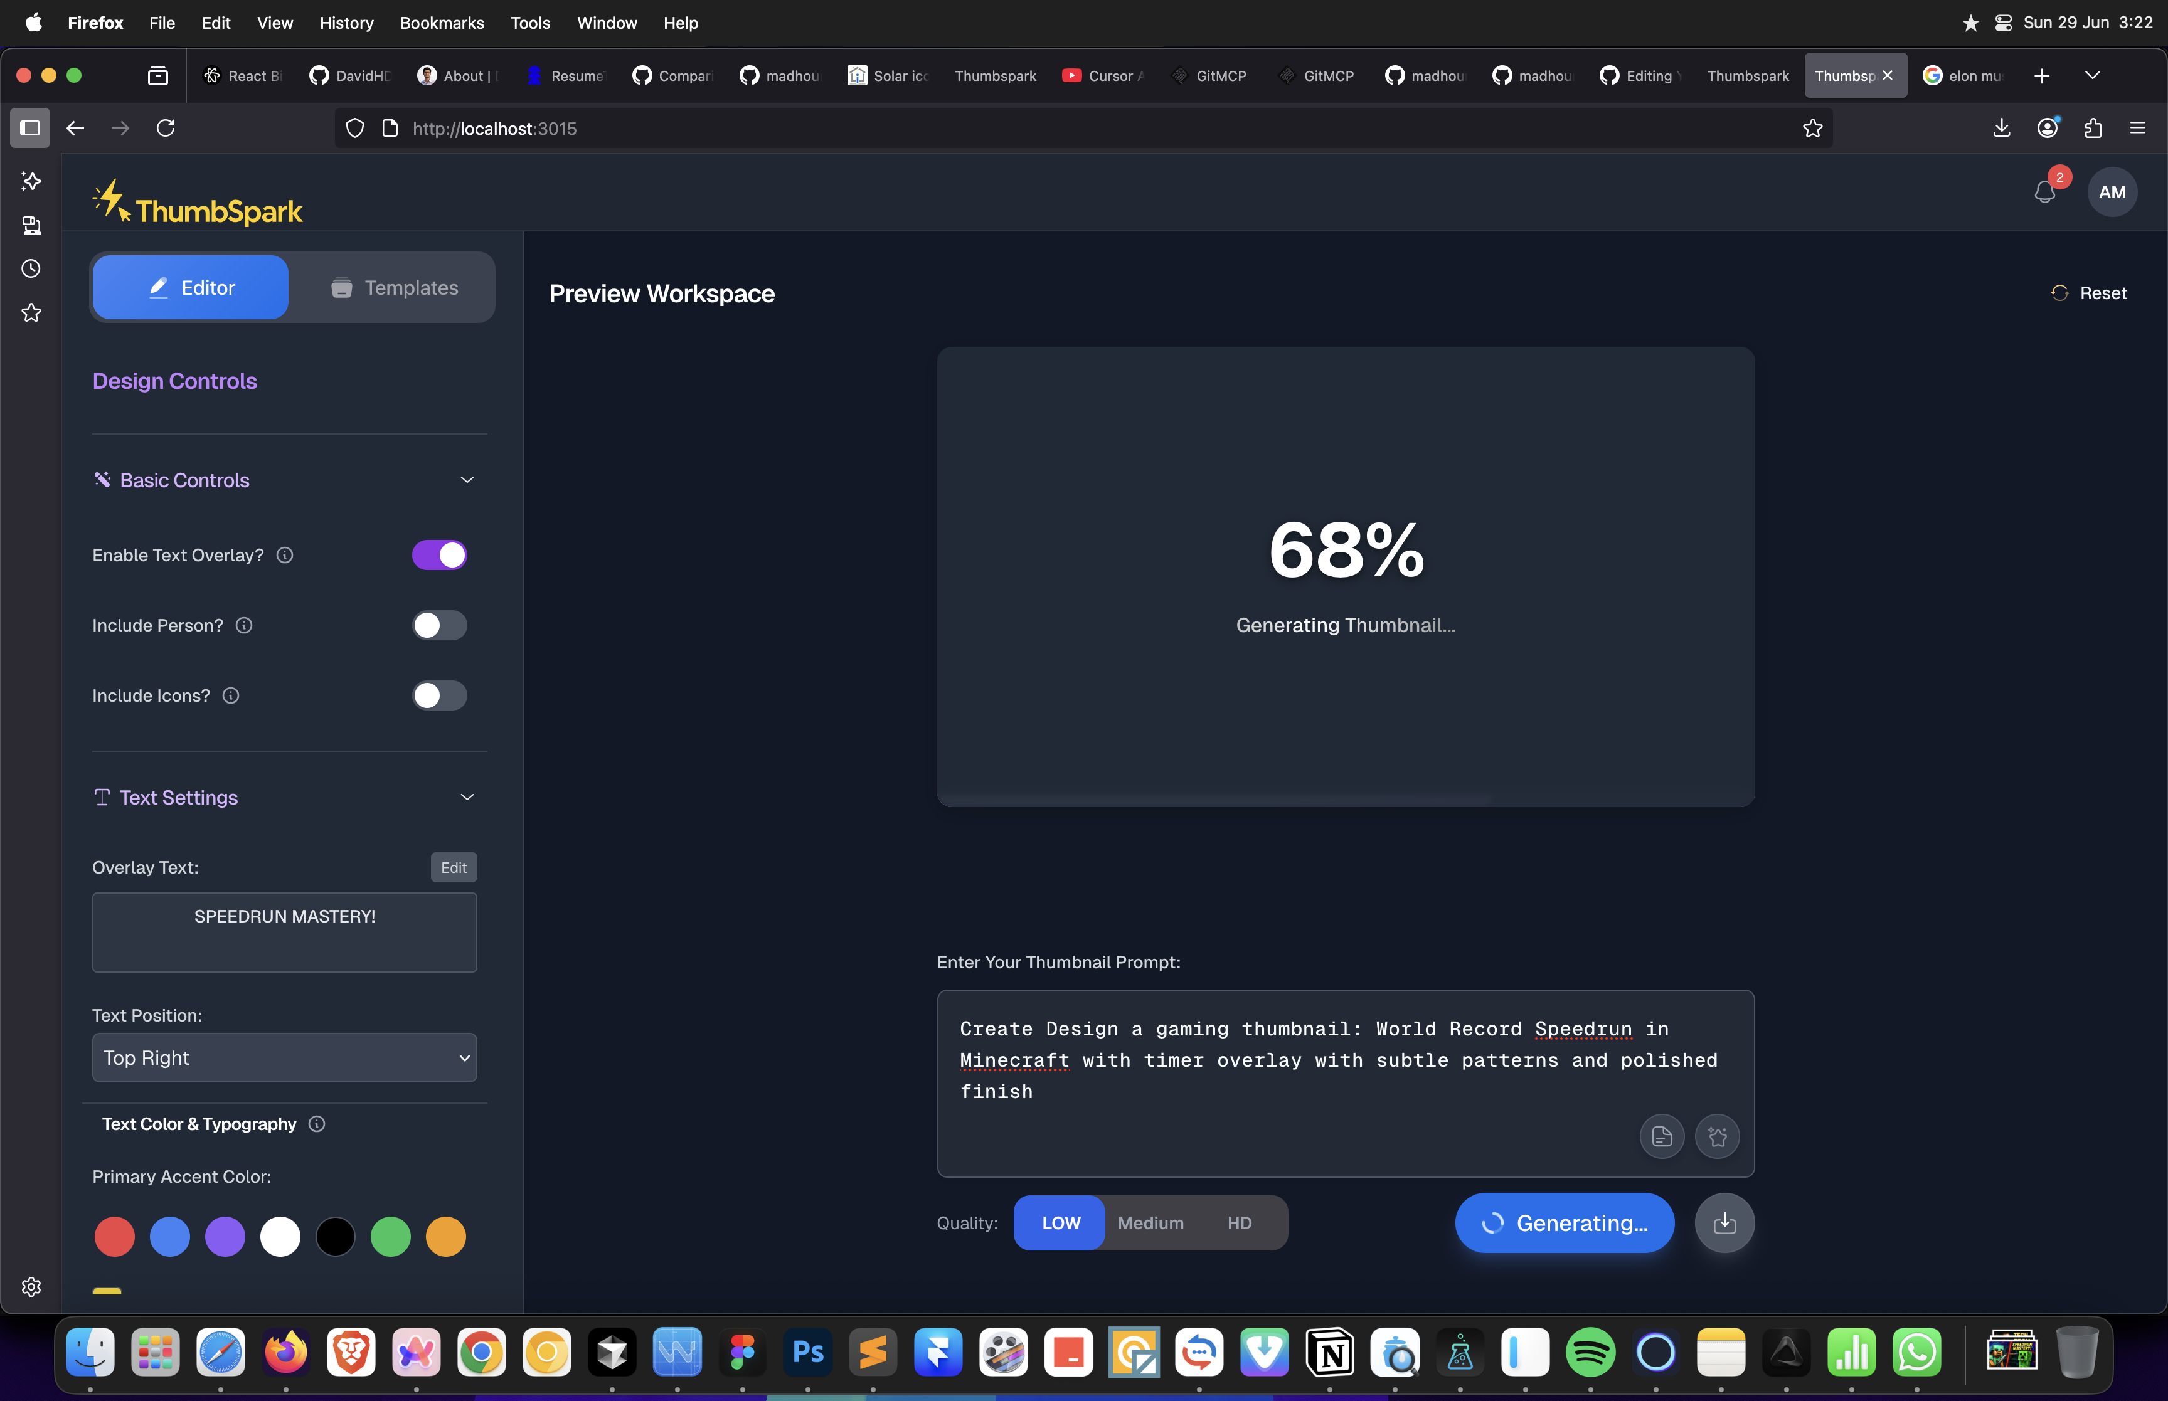Select Medium quality option
The height and width of the screenshot is (1401, 2168).
(1150, 1223)
